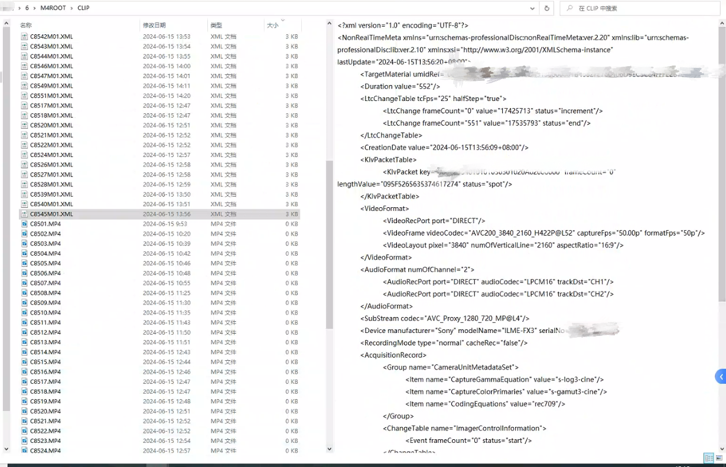Click the file icon next to C8539M01.XML
Viewport: 726px width, 467px height.
pyautogui.click(x=25, y=194)
